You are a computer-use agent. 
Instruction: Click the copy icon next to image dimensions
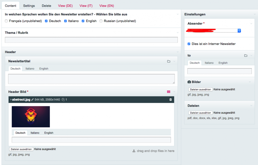[x=63, y=100]
